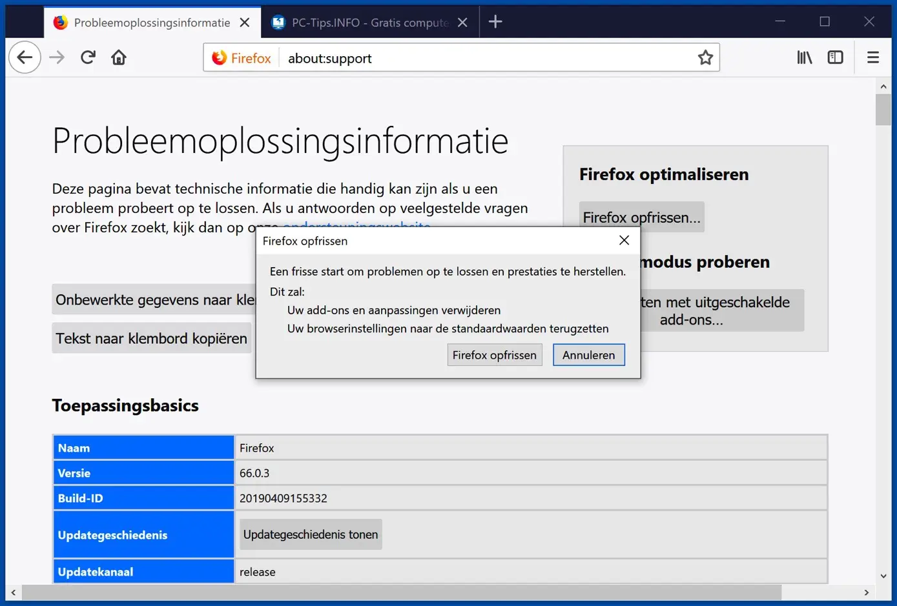Click the scroll down arrow
897x606 pixels.
[x=883, y=576]
